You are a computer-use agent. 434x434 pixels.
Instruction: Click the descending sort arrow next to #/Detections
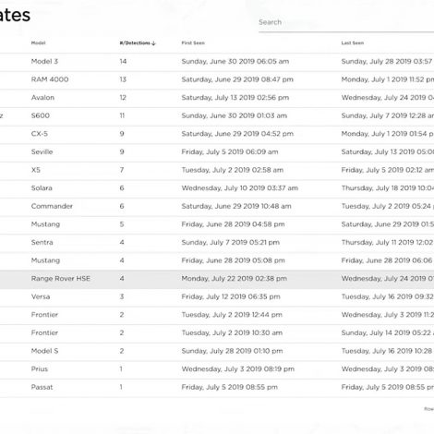tap(153, 43)
